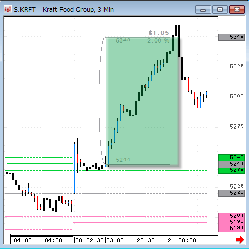Select the gray 5244 price label

coord(232,164)
